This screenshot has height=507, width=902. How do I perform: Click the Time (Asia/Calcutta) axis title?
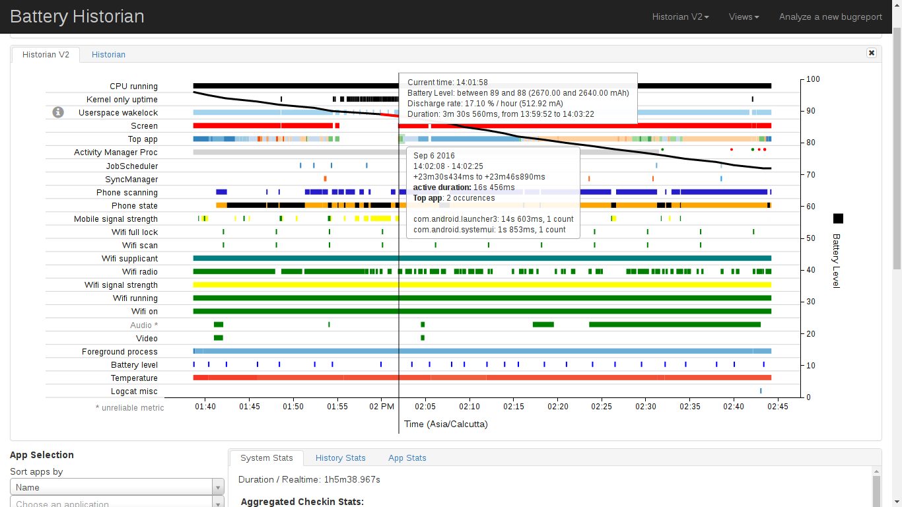click(x=446, y=424)
